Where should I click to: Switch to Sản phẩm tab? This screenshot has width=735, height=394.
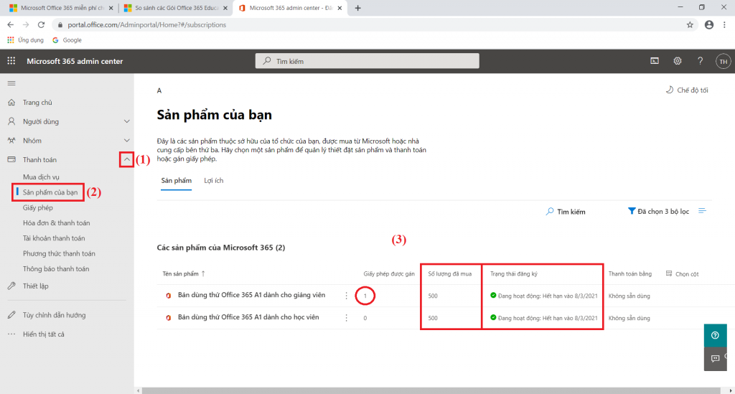tap(177, 180)
